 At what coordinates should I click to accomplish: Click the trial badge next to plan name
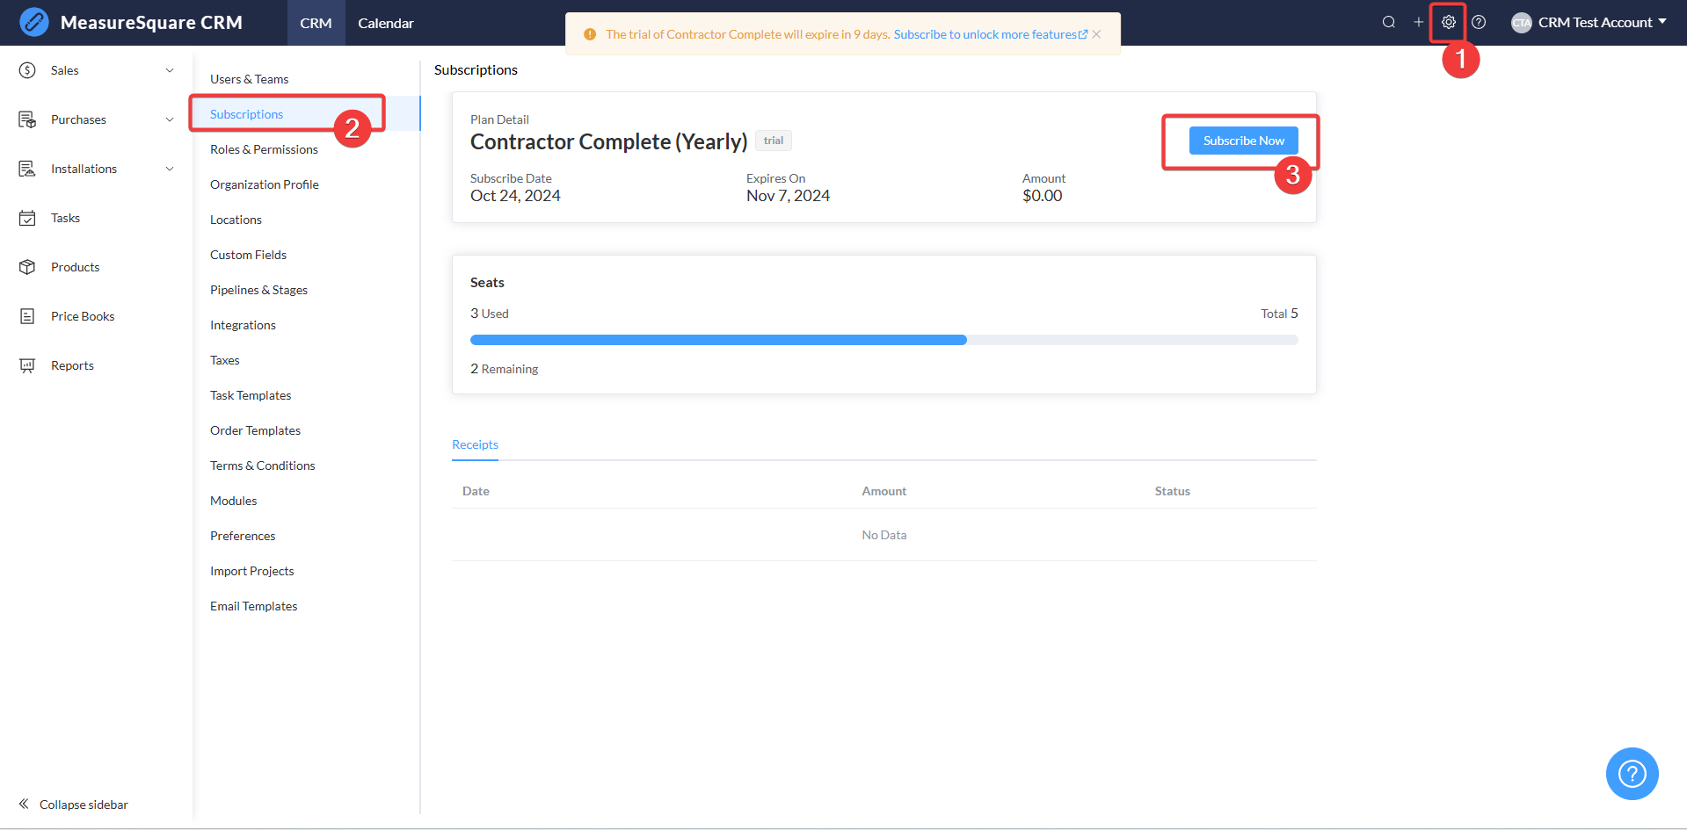(x=774, y=141)
